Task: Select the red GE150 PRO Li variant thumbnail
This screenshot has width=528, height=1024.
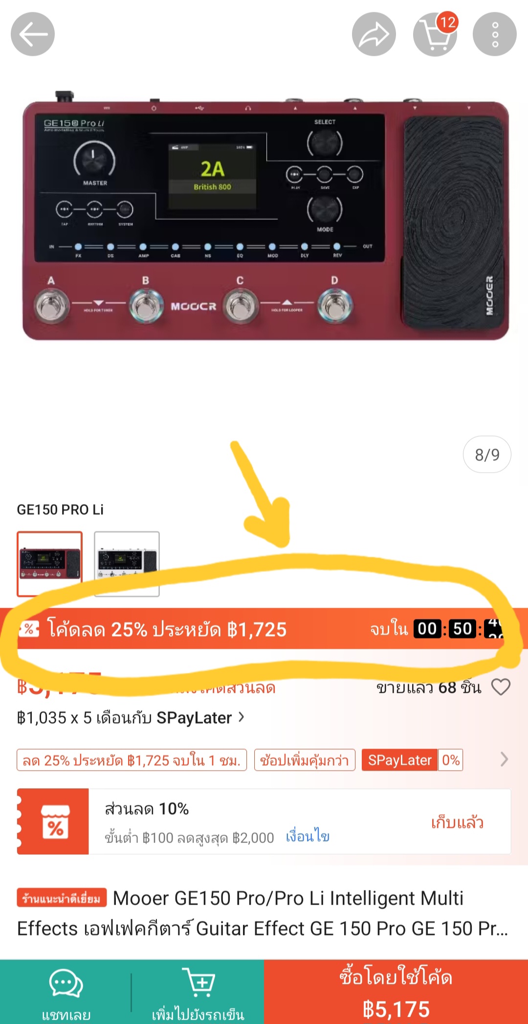Action: (x=50, y=564)
